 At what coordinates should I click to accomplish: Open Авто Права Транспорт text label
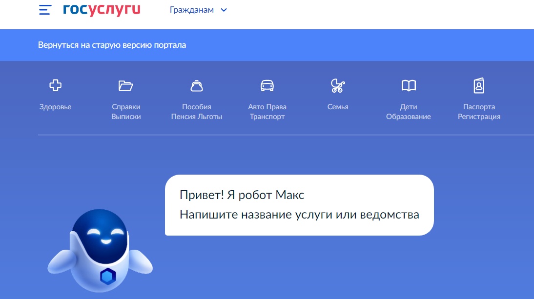click(267, 112)
